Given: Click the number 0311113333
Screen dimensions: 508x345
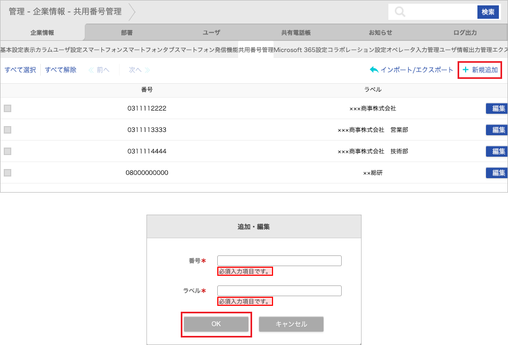Looking at the screenshot, I should coord(147,130).
